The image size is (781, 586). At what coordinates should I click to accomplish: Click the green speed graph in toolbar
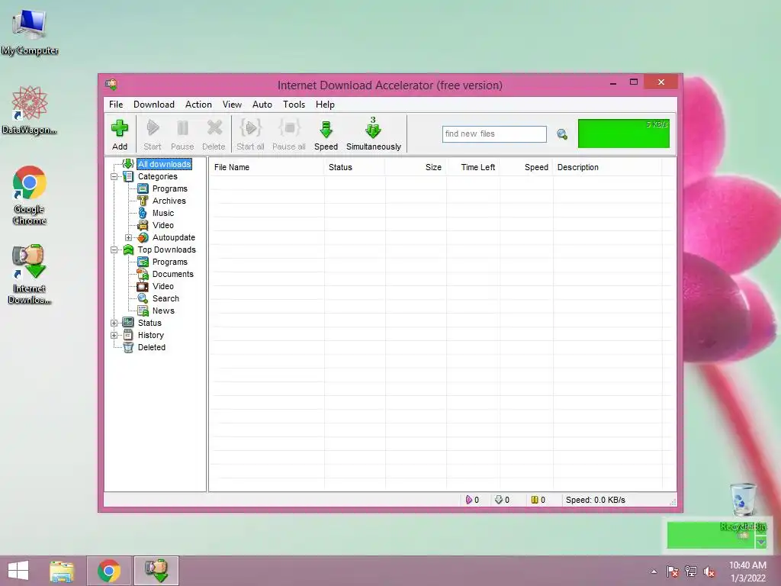(x=624, y=134)
